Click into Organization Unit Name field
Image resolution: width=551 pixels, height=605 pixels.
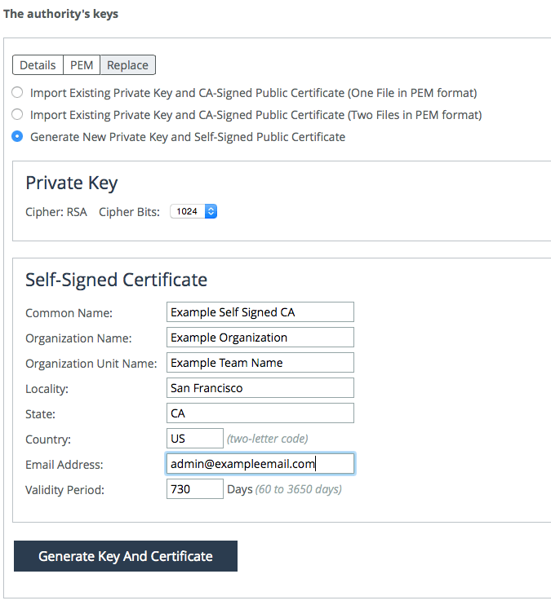[x=260, y=363]
